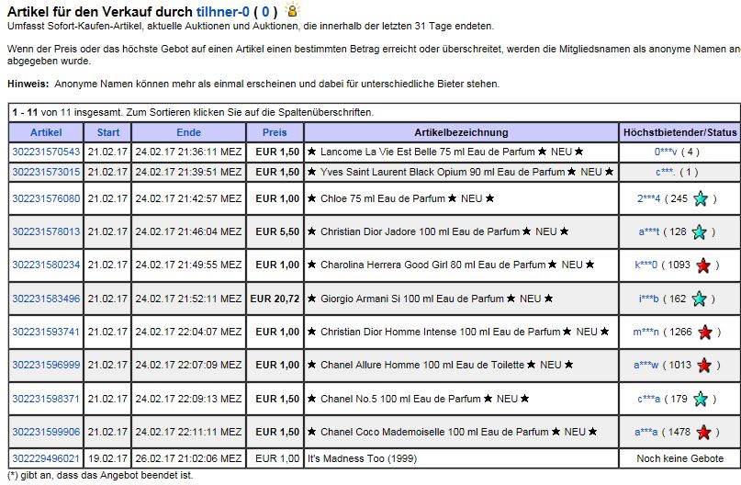Click the turquoise star next to 2***4
This screenshot has width=741, height=485.
(x=701, y=198)
